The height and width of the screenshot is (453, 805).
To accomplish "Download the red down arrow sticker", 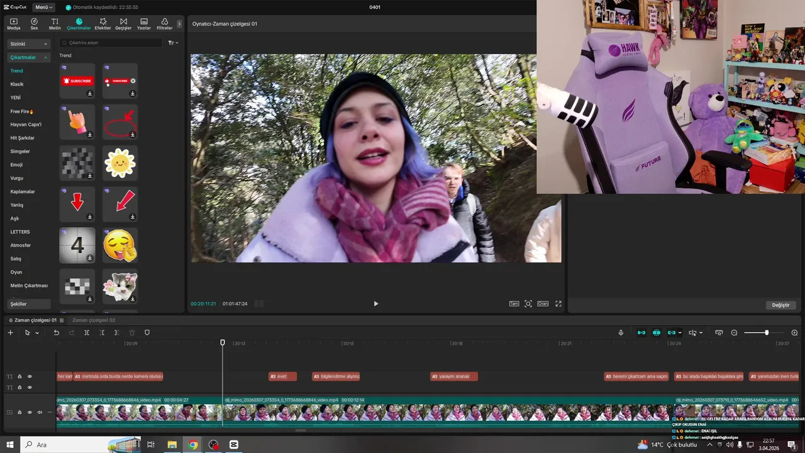I will point(90,217).
